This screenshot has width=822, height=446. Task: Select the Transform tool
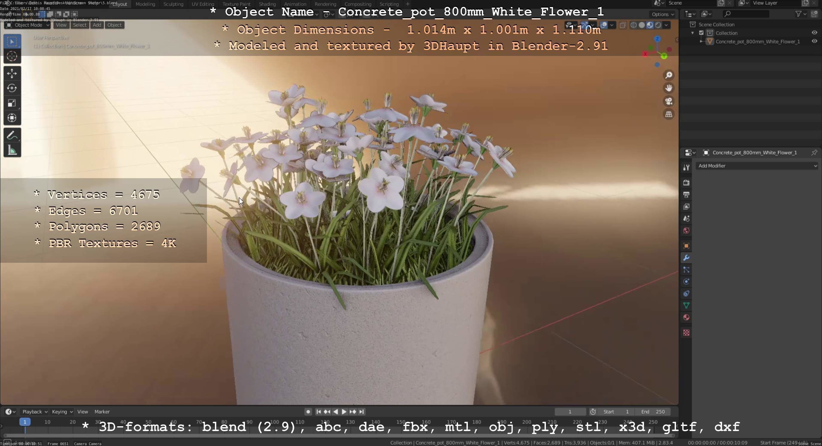point(12,118)
